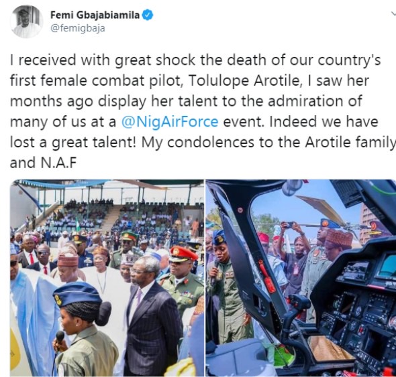
Task: Click the blue verified badge
Action: pos(148,15)
